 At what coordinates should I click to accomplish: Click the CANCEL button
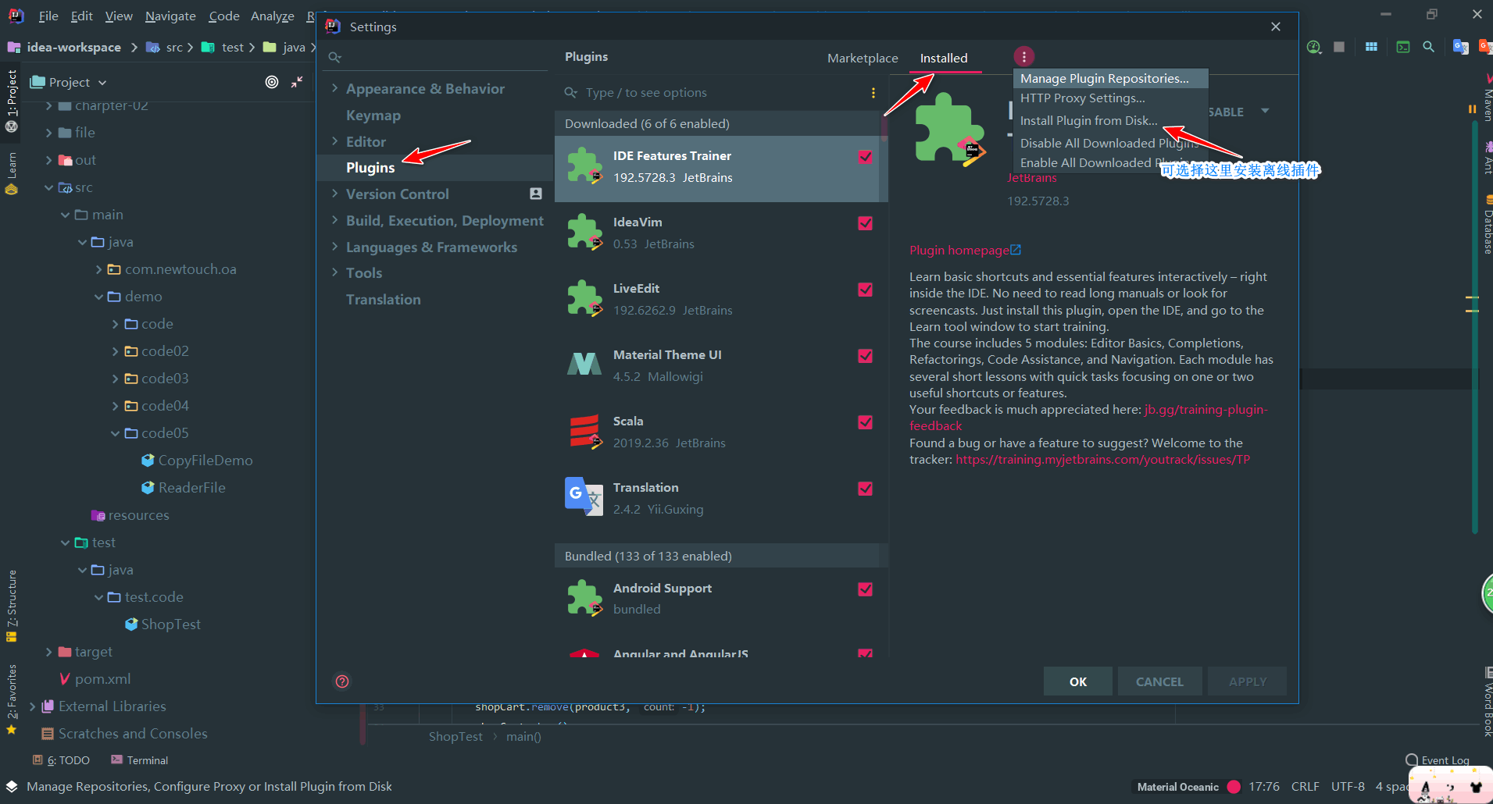[x=1159, y=681]
